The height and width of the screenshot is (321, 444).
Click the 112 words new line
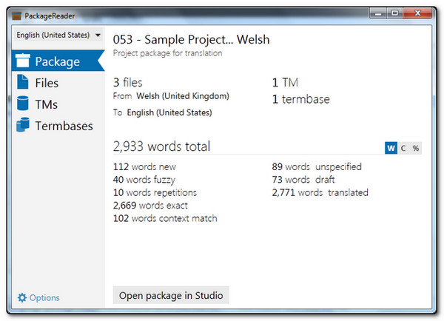pyautogui.click(x=144, y=166)
